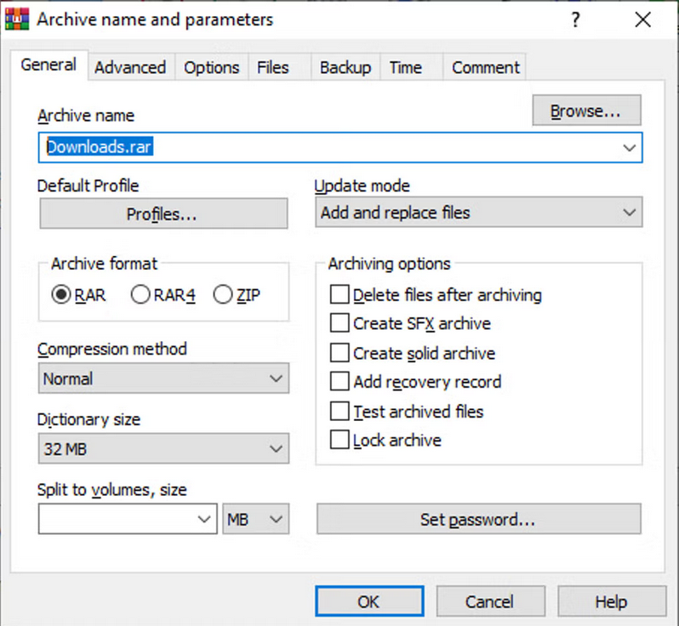Select the RAR format radio button
The height and width of the screenshot is (626, 679).
pos(78,295)
